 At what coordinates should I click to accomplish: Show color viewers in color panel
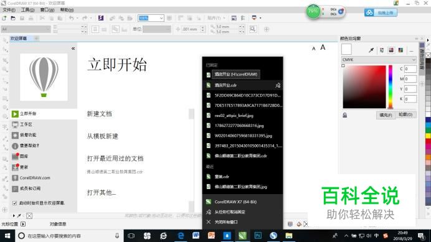coord(391,50)
